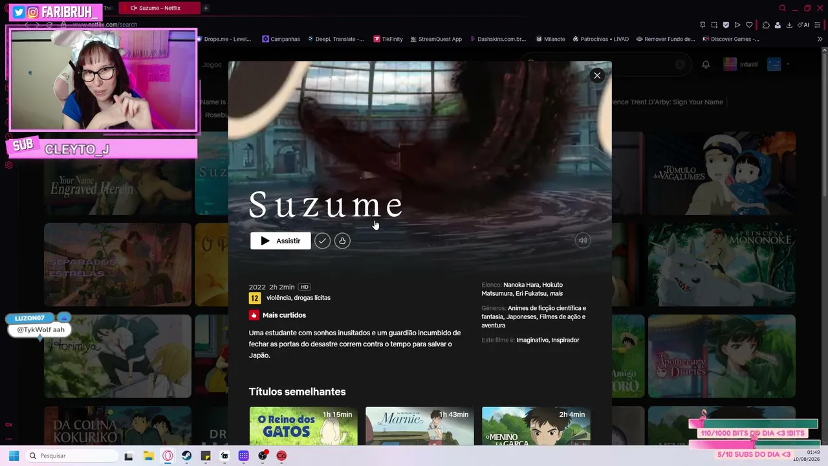Open the Inspirador mood tag
Image resolution: width=828 pixels, height=466 pixels.
pos(565,340)
